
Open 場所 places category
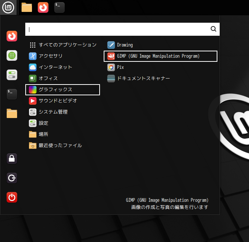coord(62,134)
